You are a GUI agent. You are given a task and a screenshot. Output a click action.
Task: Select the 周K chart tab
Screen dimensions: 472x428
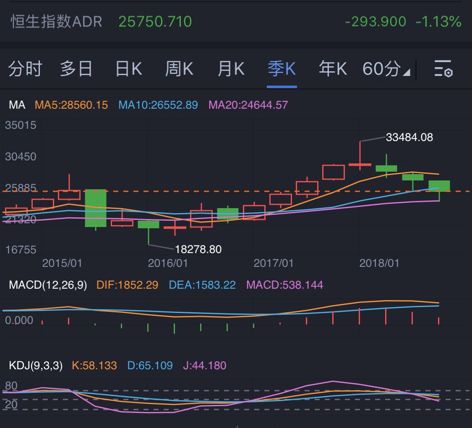point(179,69)
